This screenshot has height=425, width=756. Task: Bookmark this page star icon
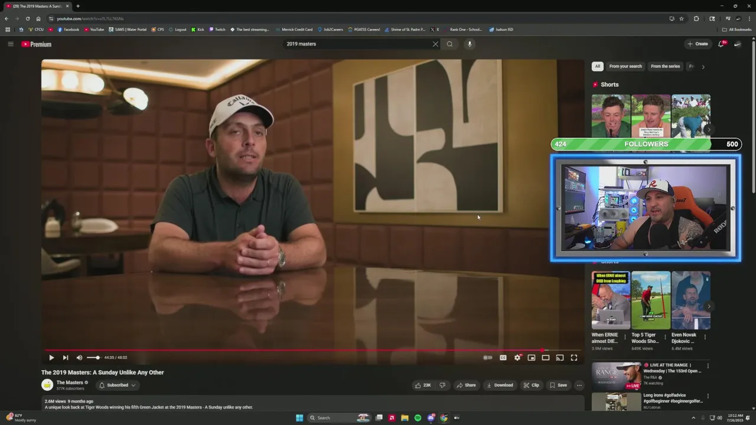(x=681, y=18)
